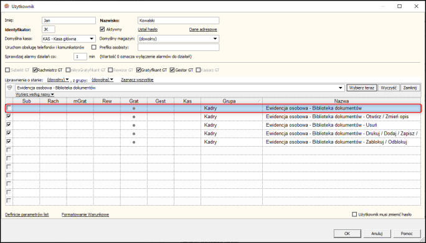Open the Domyślna kasa dropdown
426x243 pixels.
pyautogui.click(x=92, y=39)
